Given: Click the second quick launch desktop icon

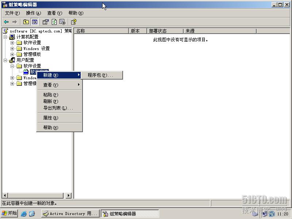Looking at the screenshot, I should pos(32,214).
